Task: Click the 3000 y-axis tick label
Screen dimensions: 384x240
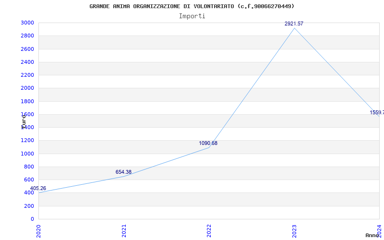Action: [x=27, y=23]
